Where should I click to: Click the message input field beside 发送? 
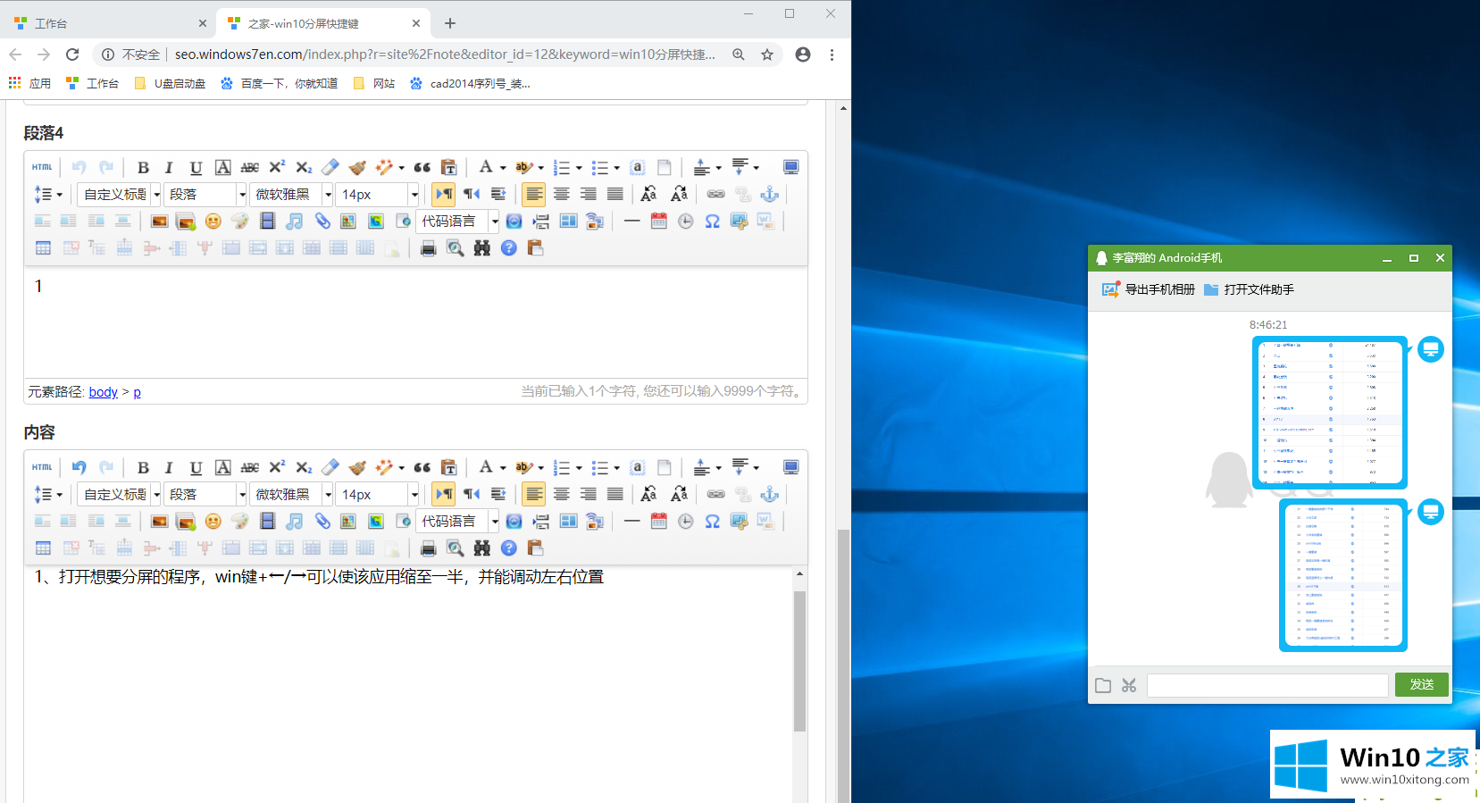pyautogui.click(x=1267, y=685)
